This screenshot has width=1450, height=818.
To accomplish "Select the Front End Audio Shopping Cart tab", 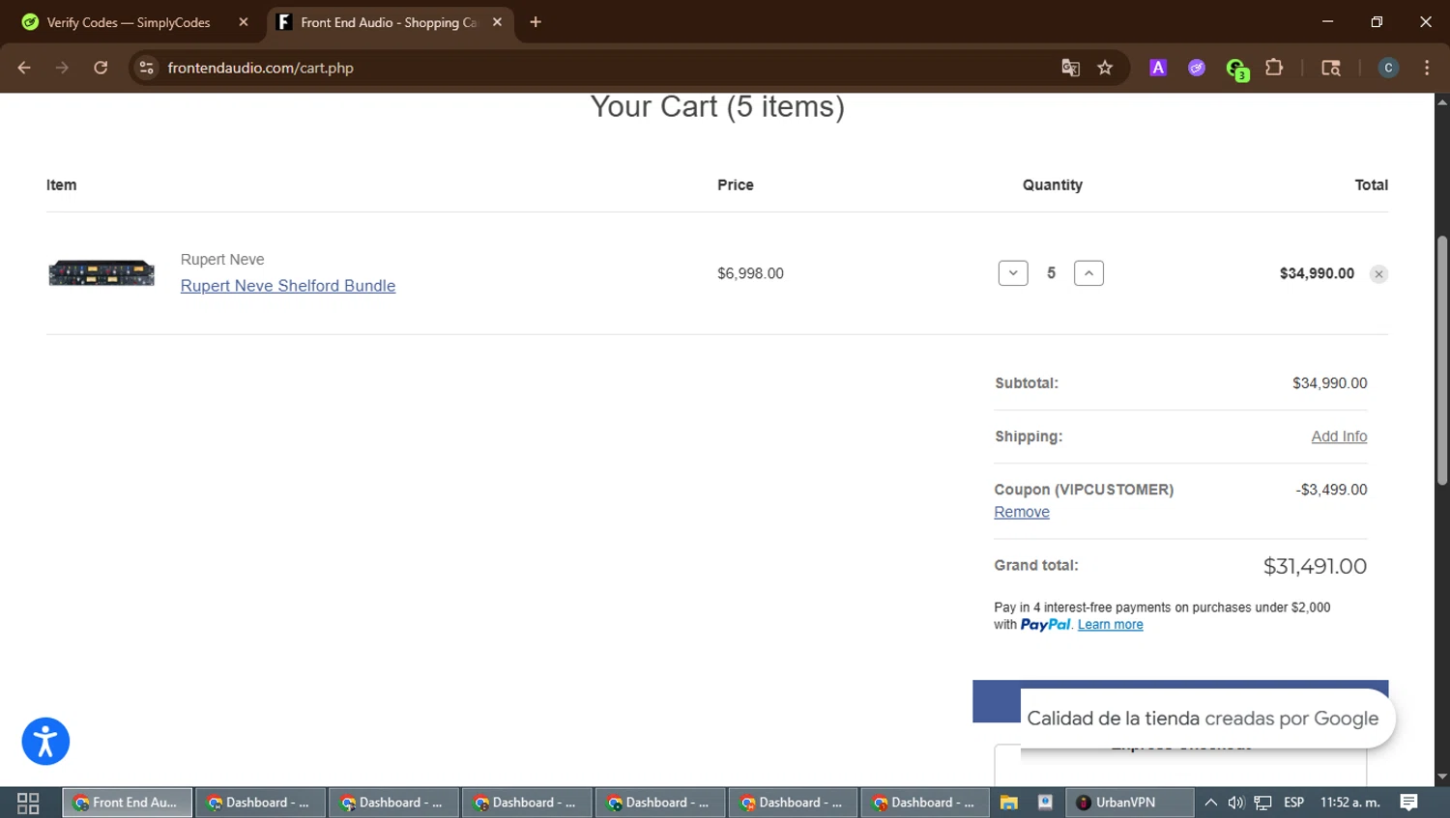I will (x=389, y=22).
